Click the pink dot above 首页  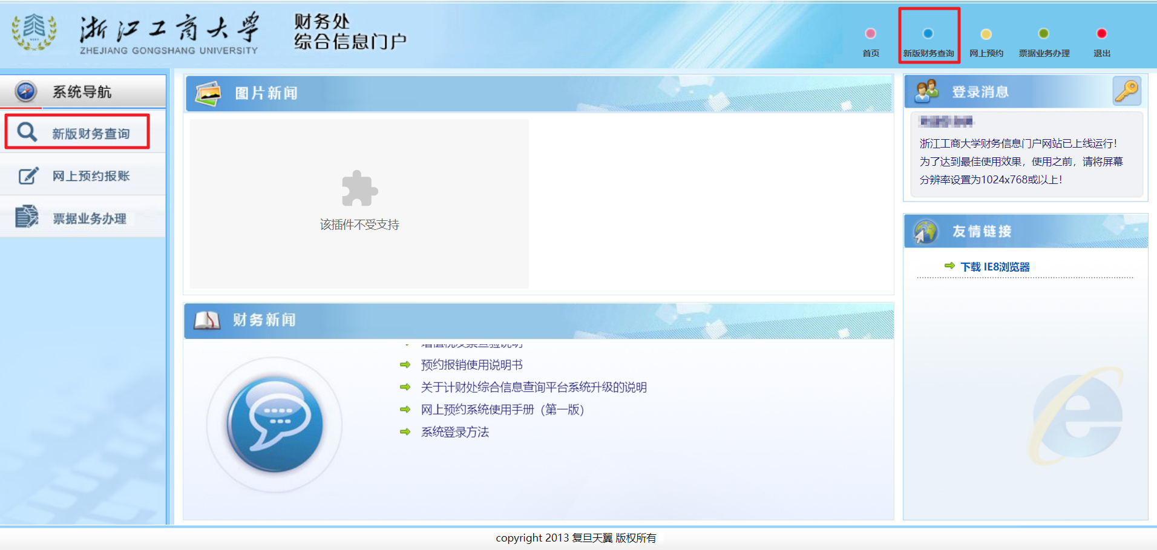click(x=870, y=34)
